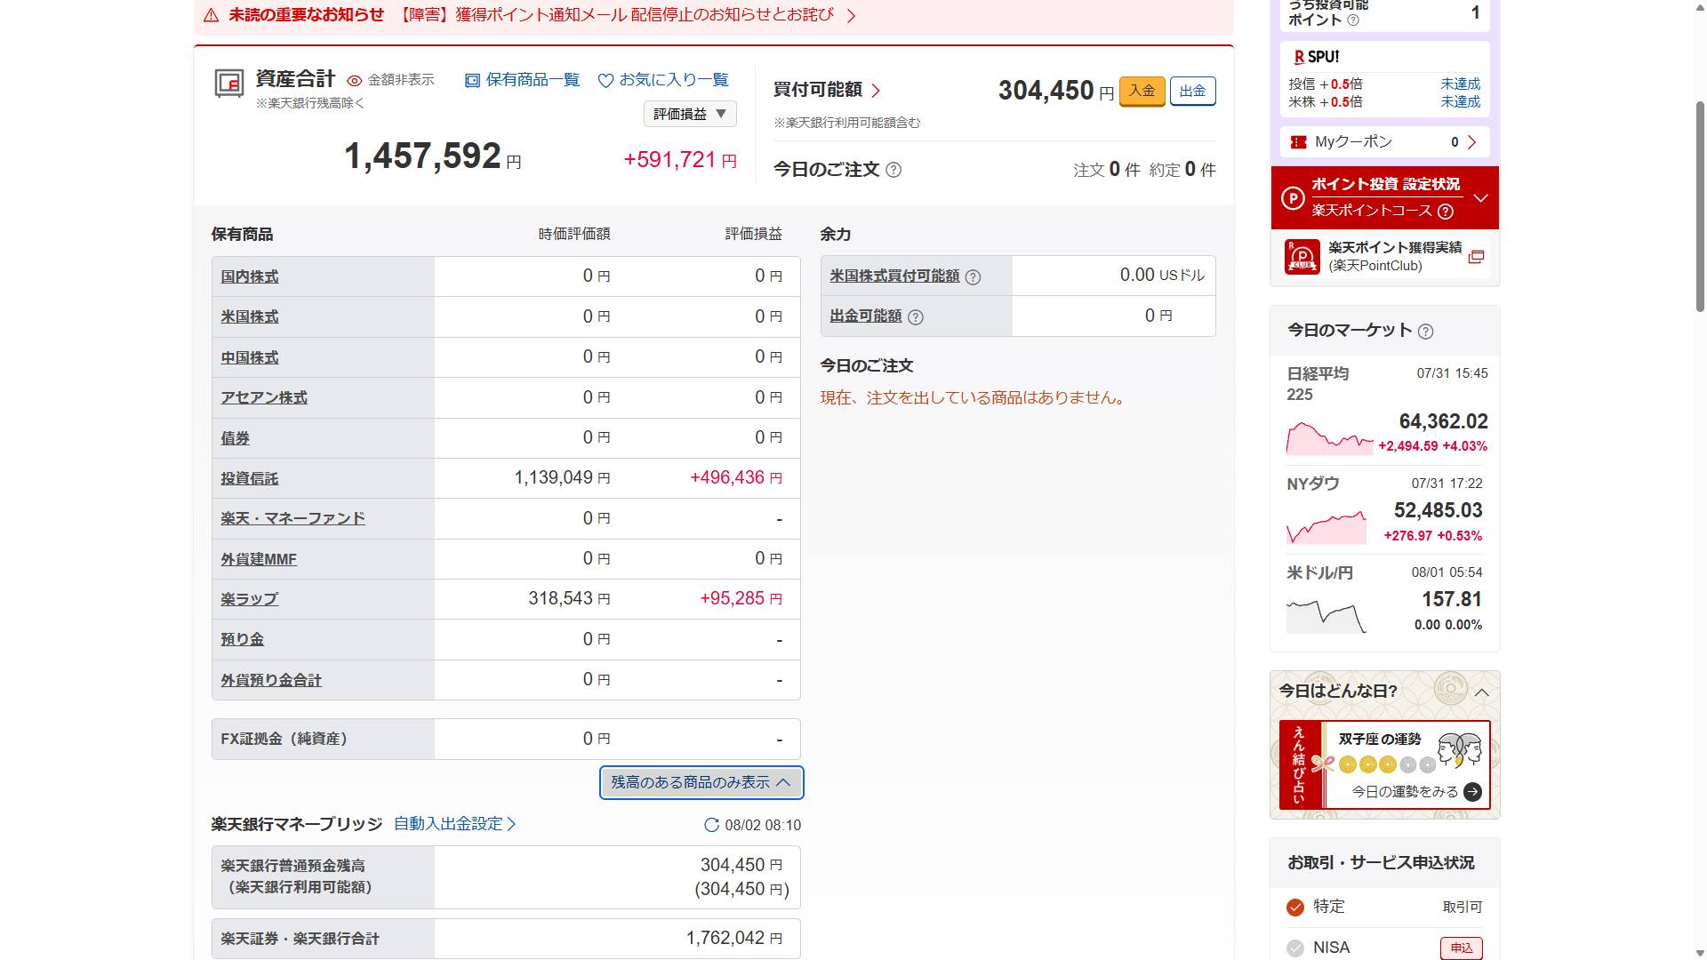
Task: Open the 米国株式 holdings link
Action: (250, 317)
